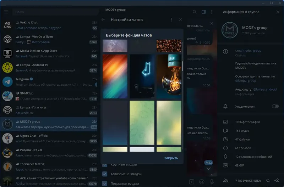Click the wallpaper list scrollbar
Image resolution: width=284 pixels, height=187 pixels.
182,66
